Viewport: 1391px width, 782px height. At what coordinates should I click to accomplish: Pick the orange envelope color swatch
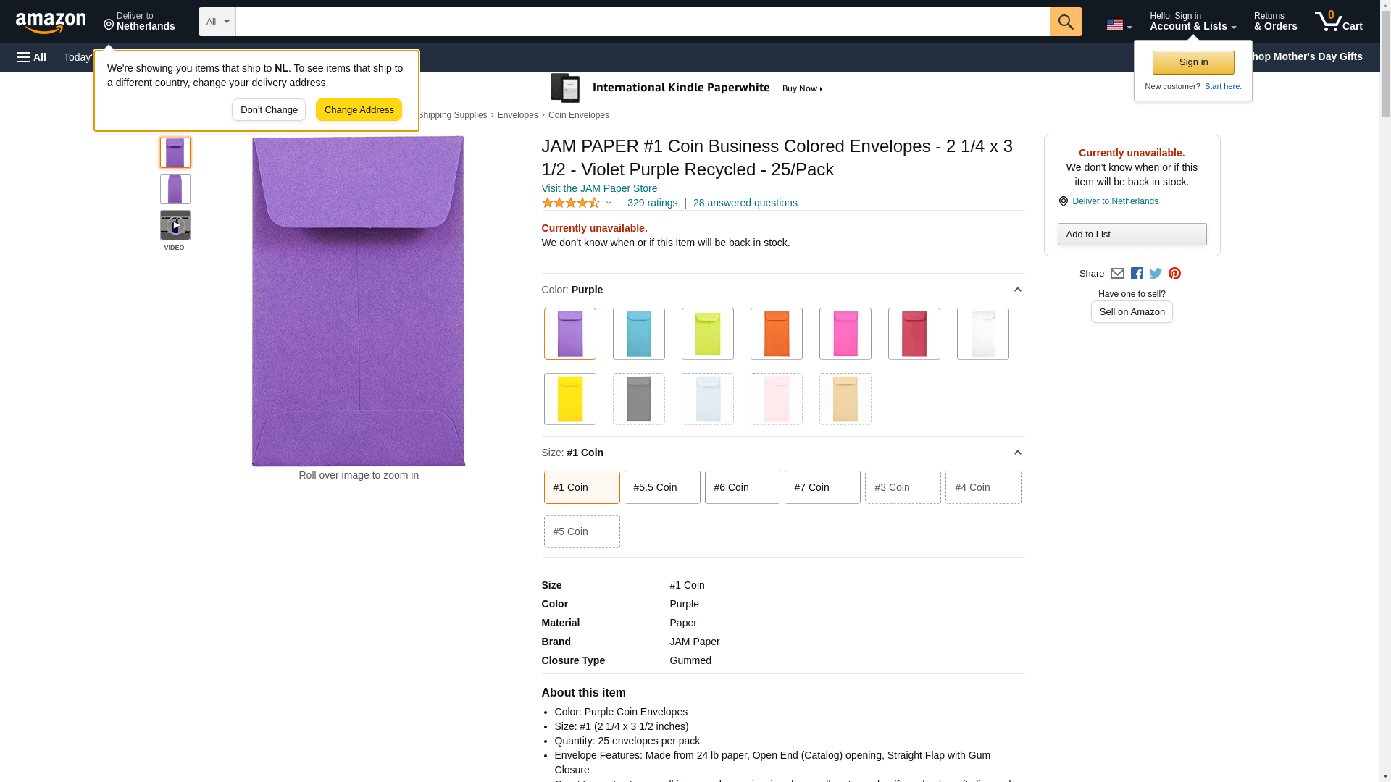tap(776, 334)
